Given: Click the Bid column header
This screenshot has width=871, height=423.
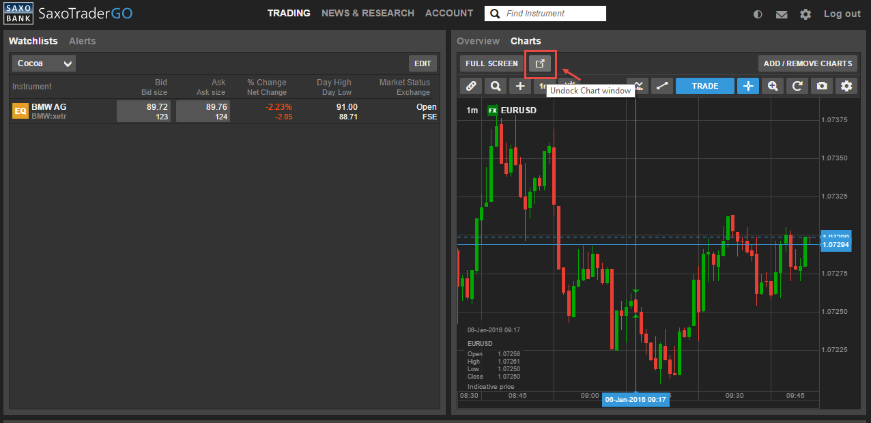Looking at the screenshot, I should point(161,83).
